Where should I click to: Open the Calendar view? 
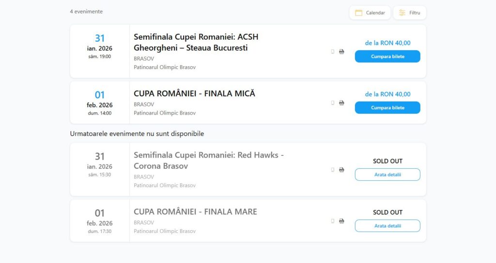(x=370, y=13)
